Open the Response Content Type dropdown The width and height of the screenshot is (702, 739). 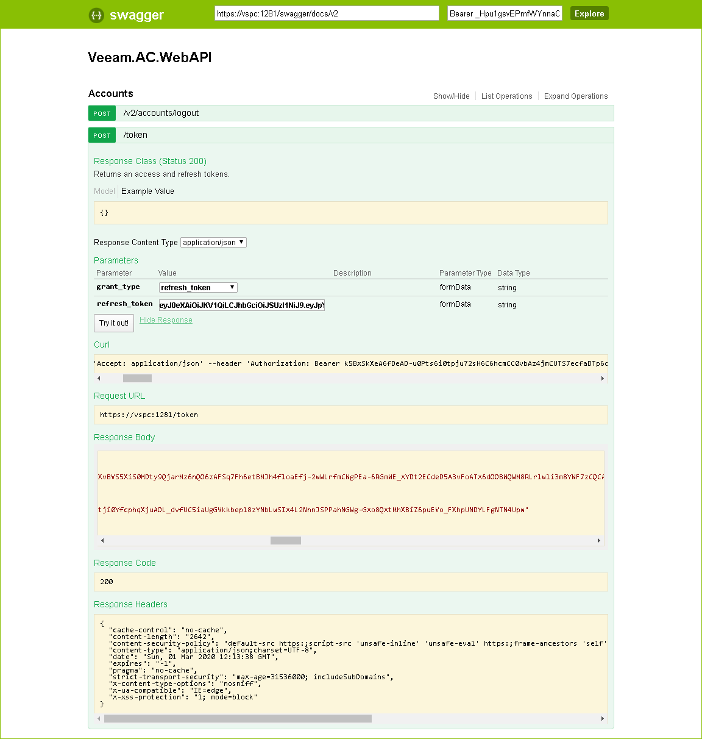tap(213, 242)
